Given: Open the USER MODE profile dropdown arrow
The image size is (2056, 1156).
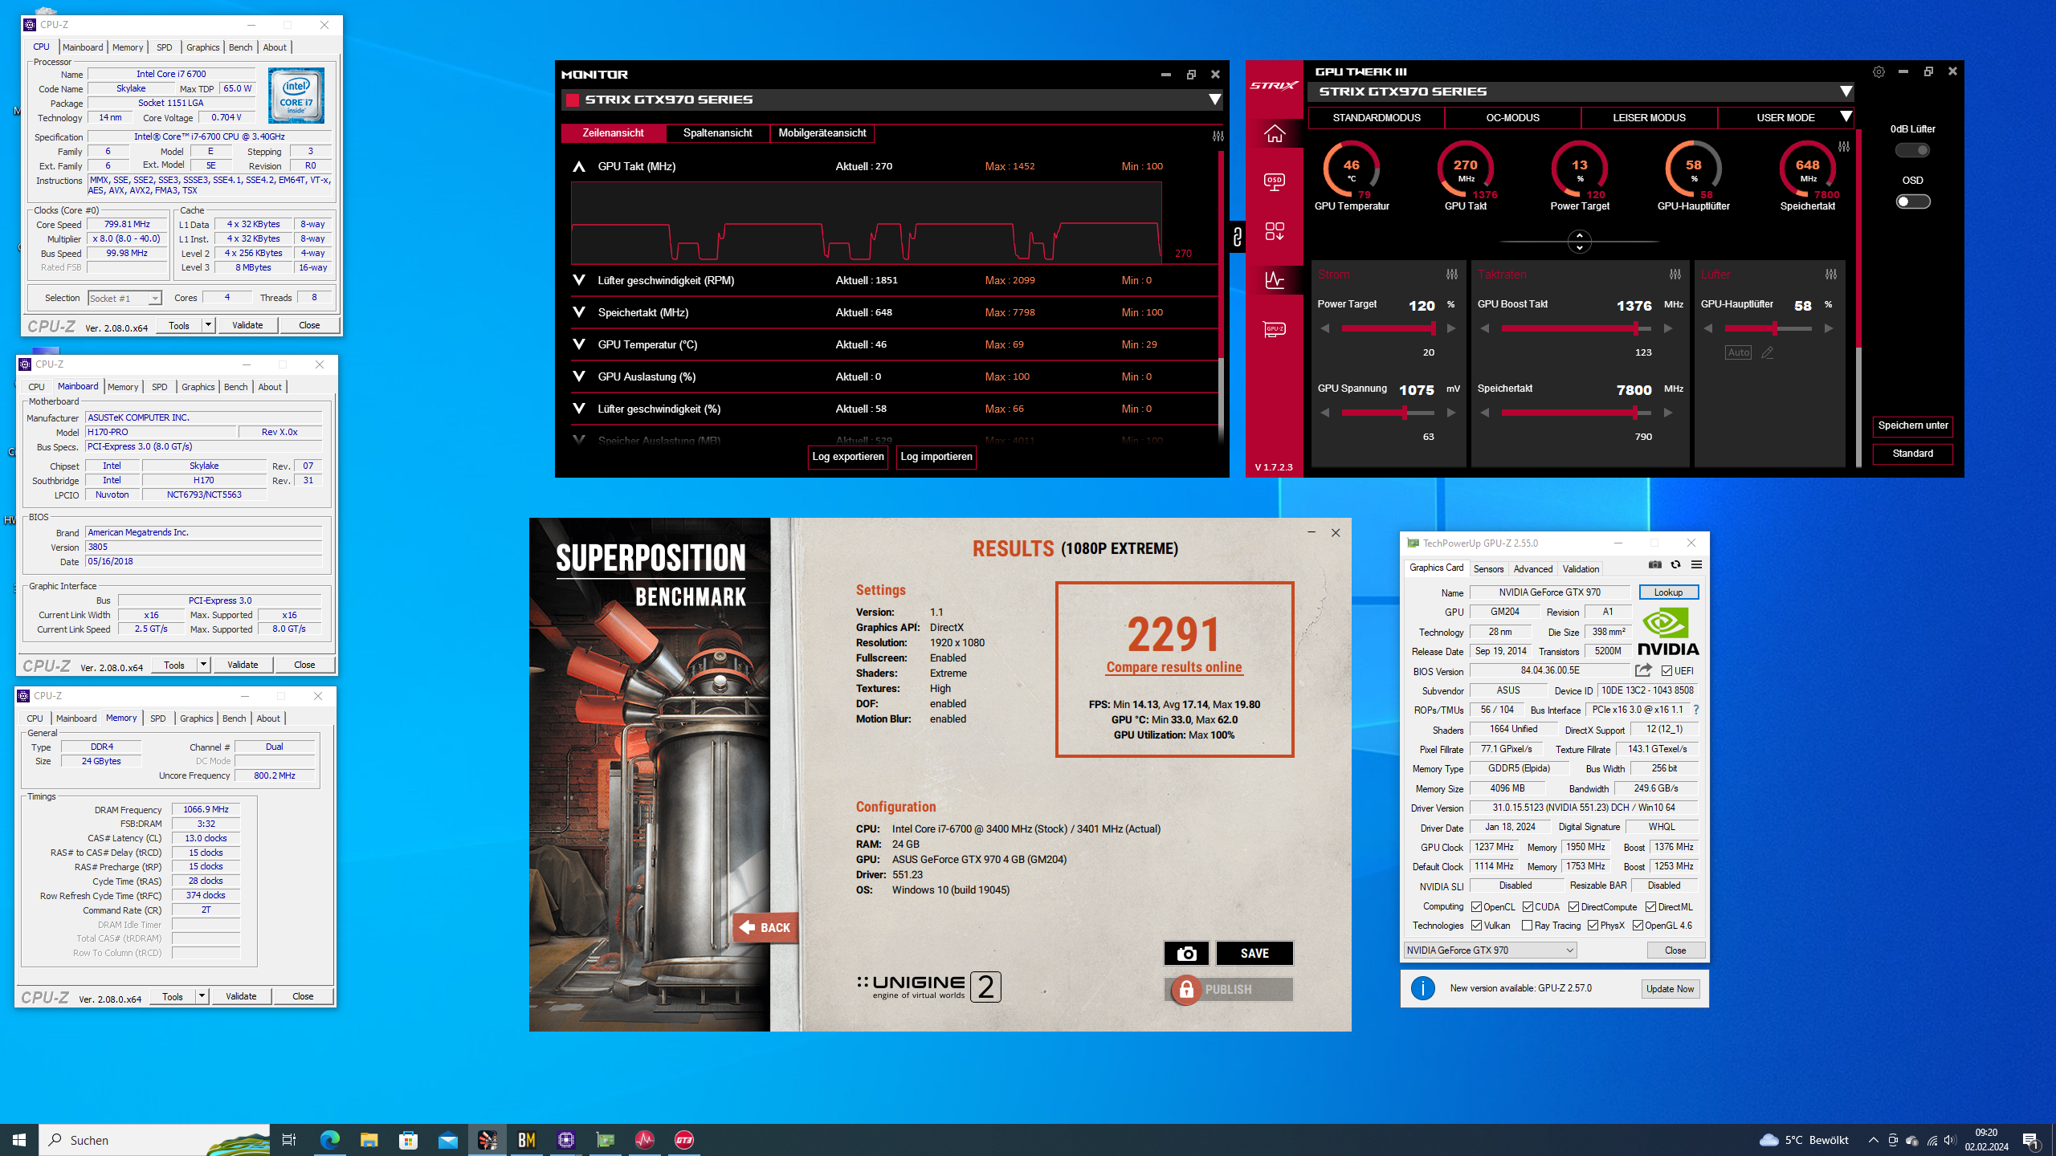Looking at the screenshot, I should tap(1846, 117).
